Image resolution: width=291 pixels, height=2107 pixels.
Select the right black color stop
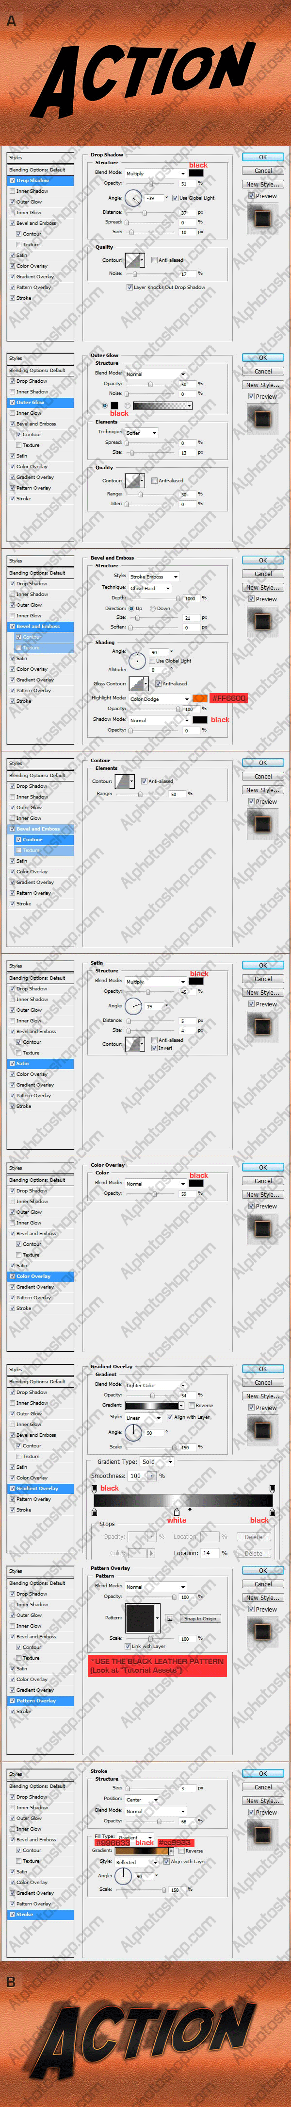pos(272,1512)
